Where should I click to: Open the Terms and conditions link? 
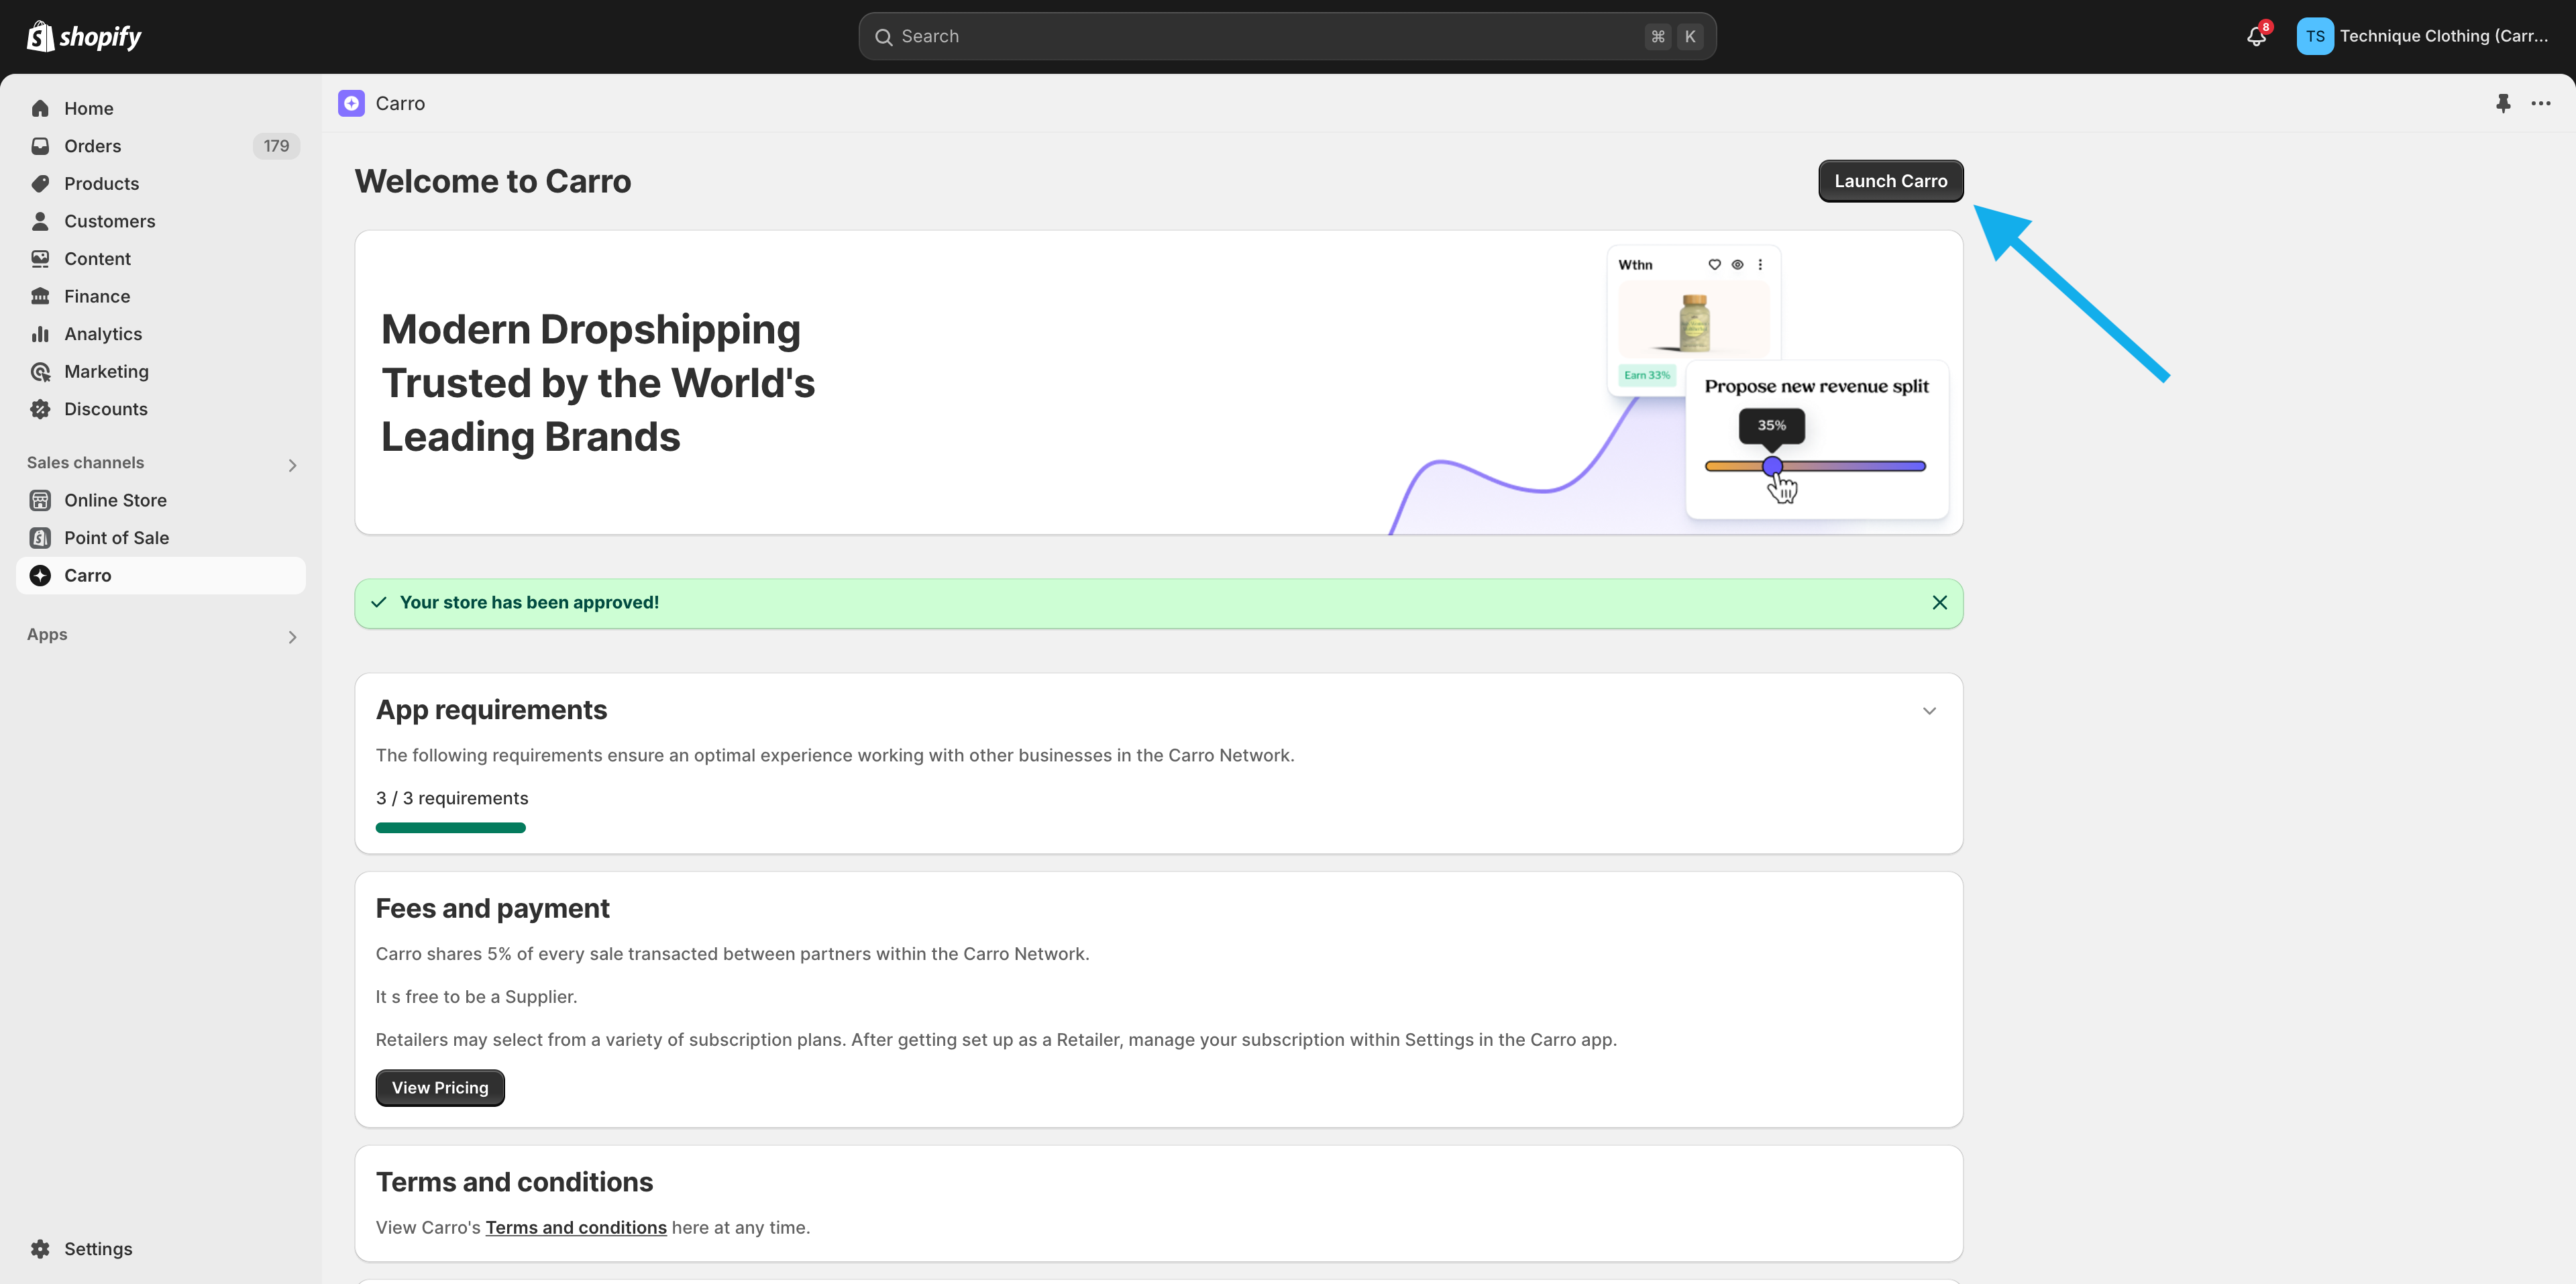coord(576,1227)
